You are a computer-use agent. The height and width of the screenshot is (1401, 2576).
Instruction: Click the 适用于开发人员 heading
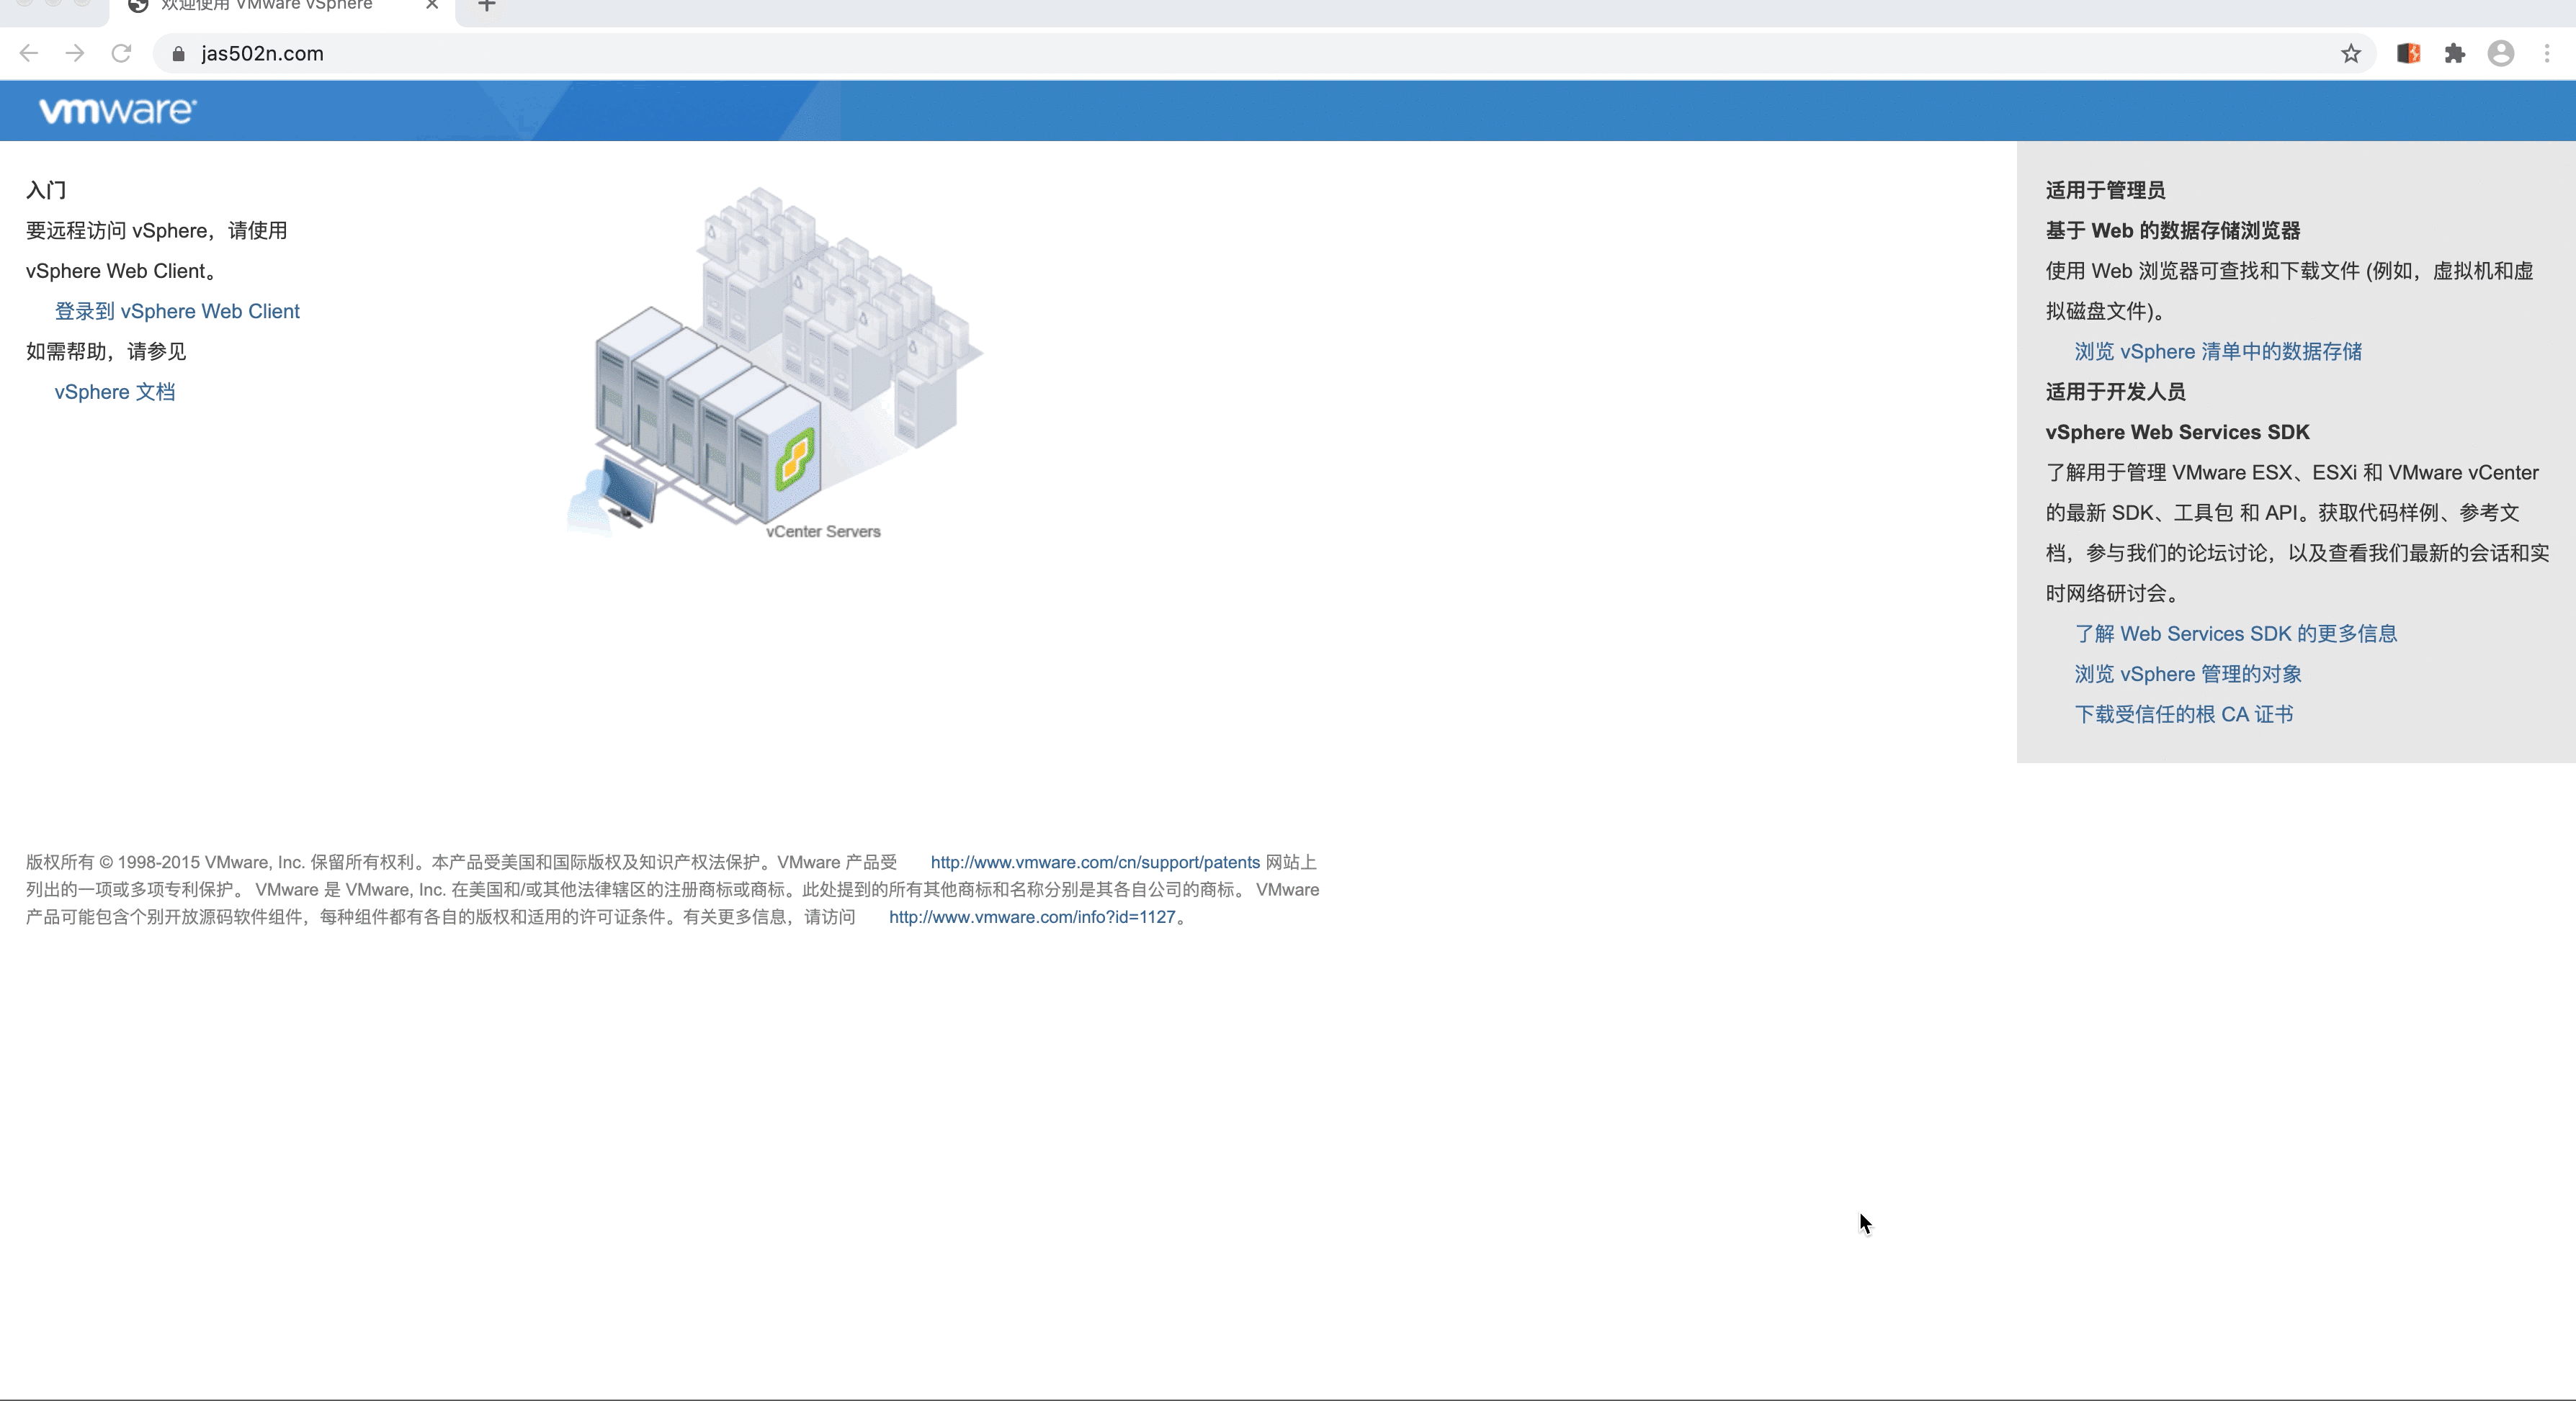2115,392
